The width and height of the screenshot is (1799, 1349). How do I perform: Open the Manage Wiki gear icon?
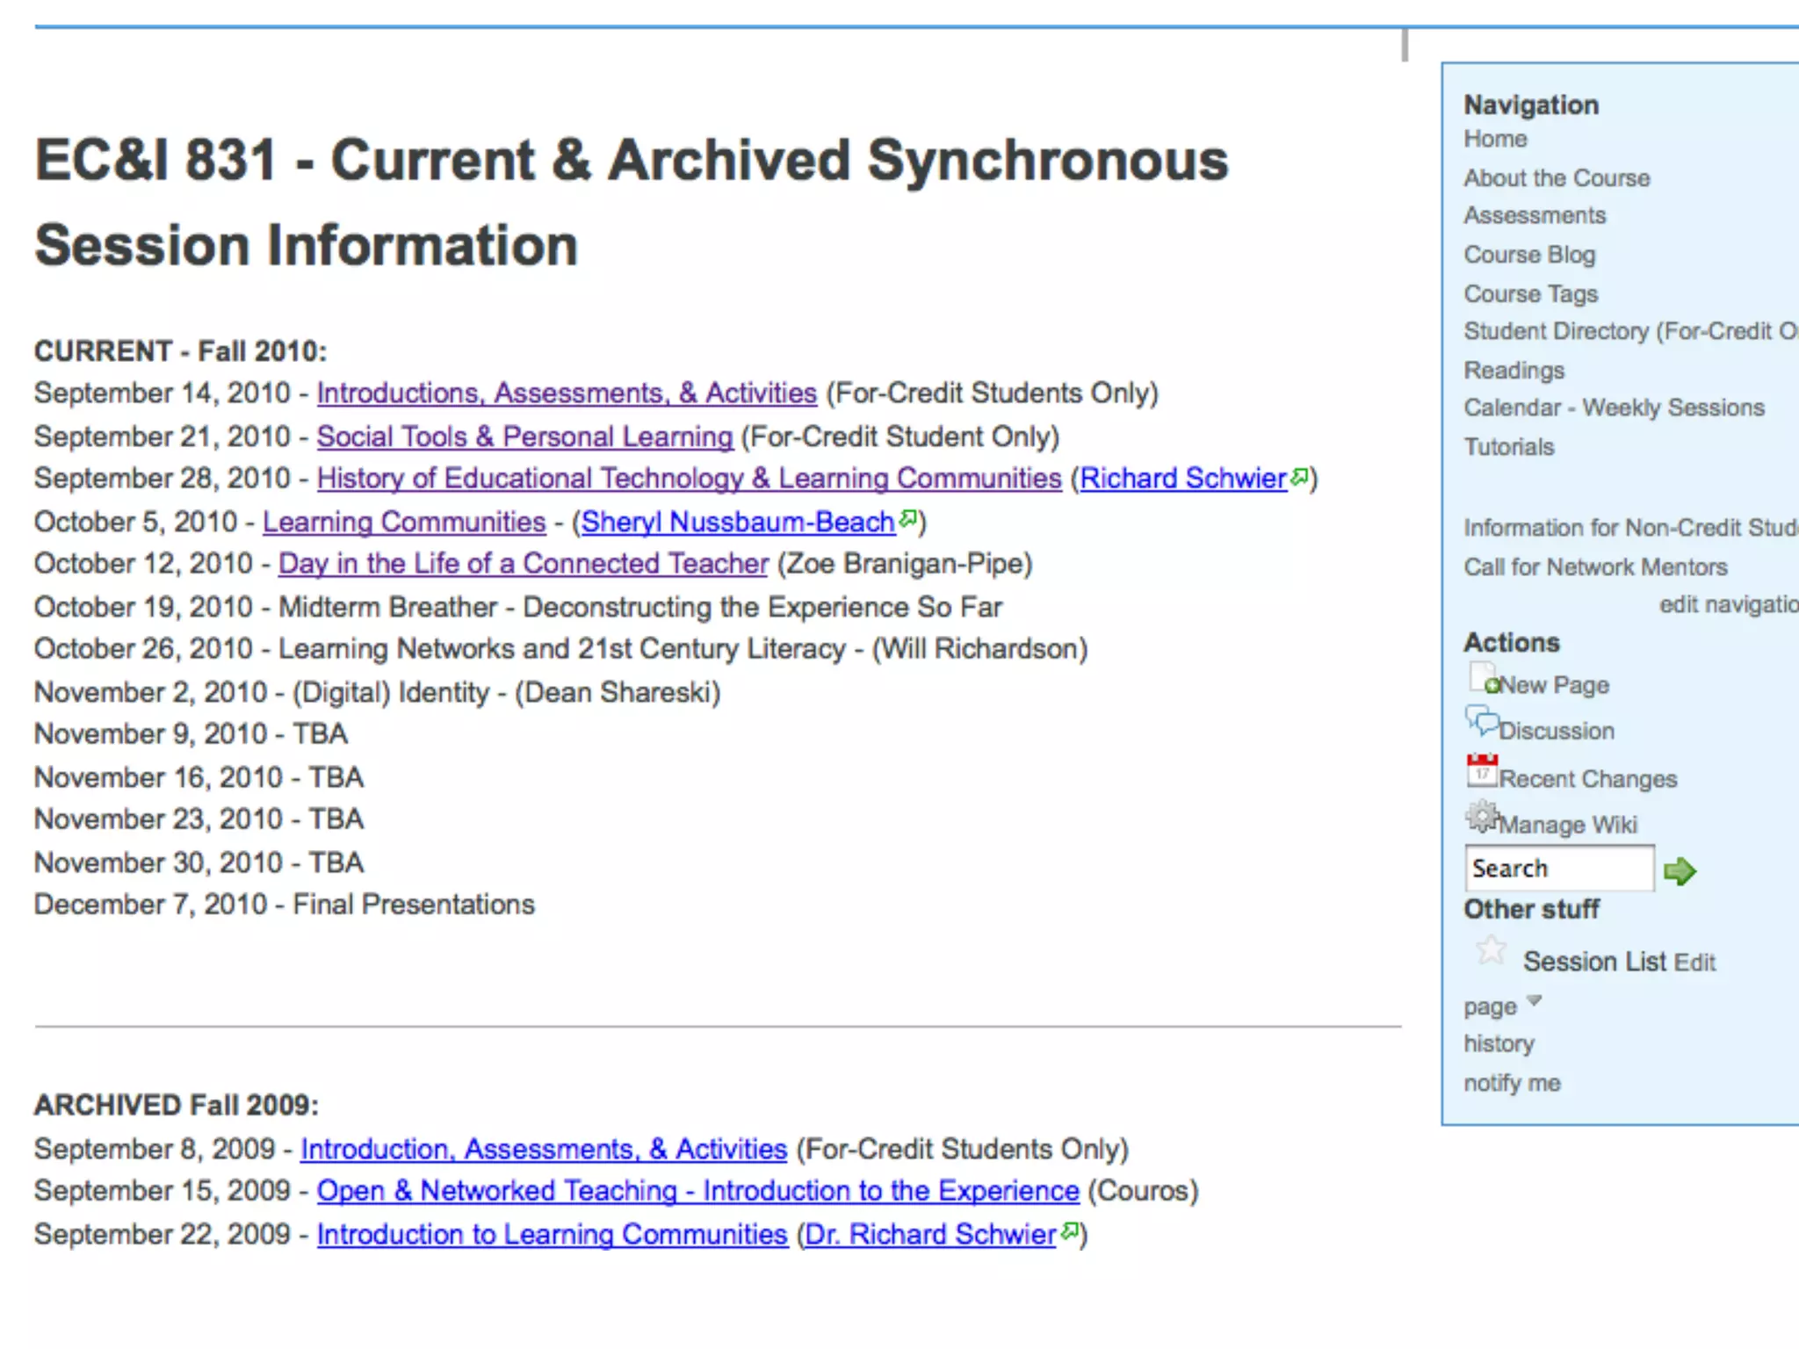coord(1482,818)
